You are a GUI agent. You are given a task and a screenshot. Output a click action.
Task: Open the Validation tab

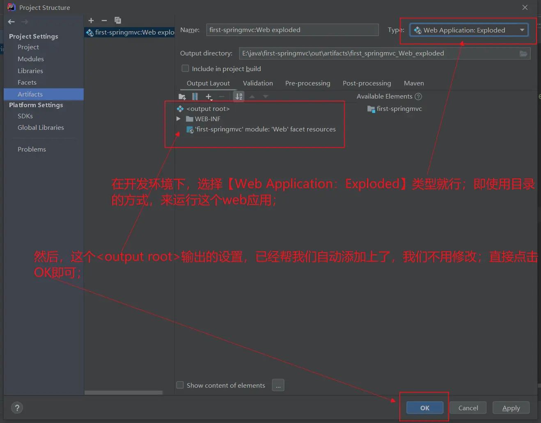[258, 83]
